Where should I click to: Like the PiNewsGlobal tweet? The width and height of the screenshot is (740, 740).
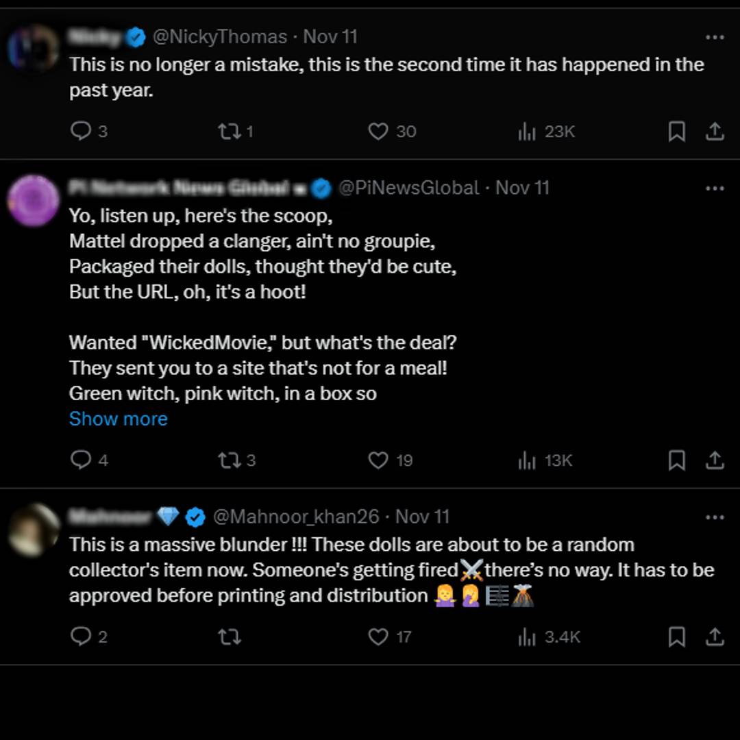(x=378, y=460)
